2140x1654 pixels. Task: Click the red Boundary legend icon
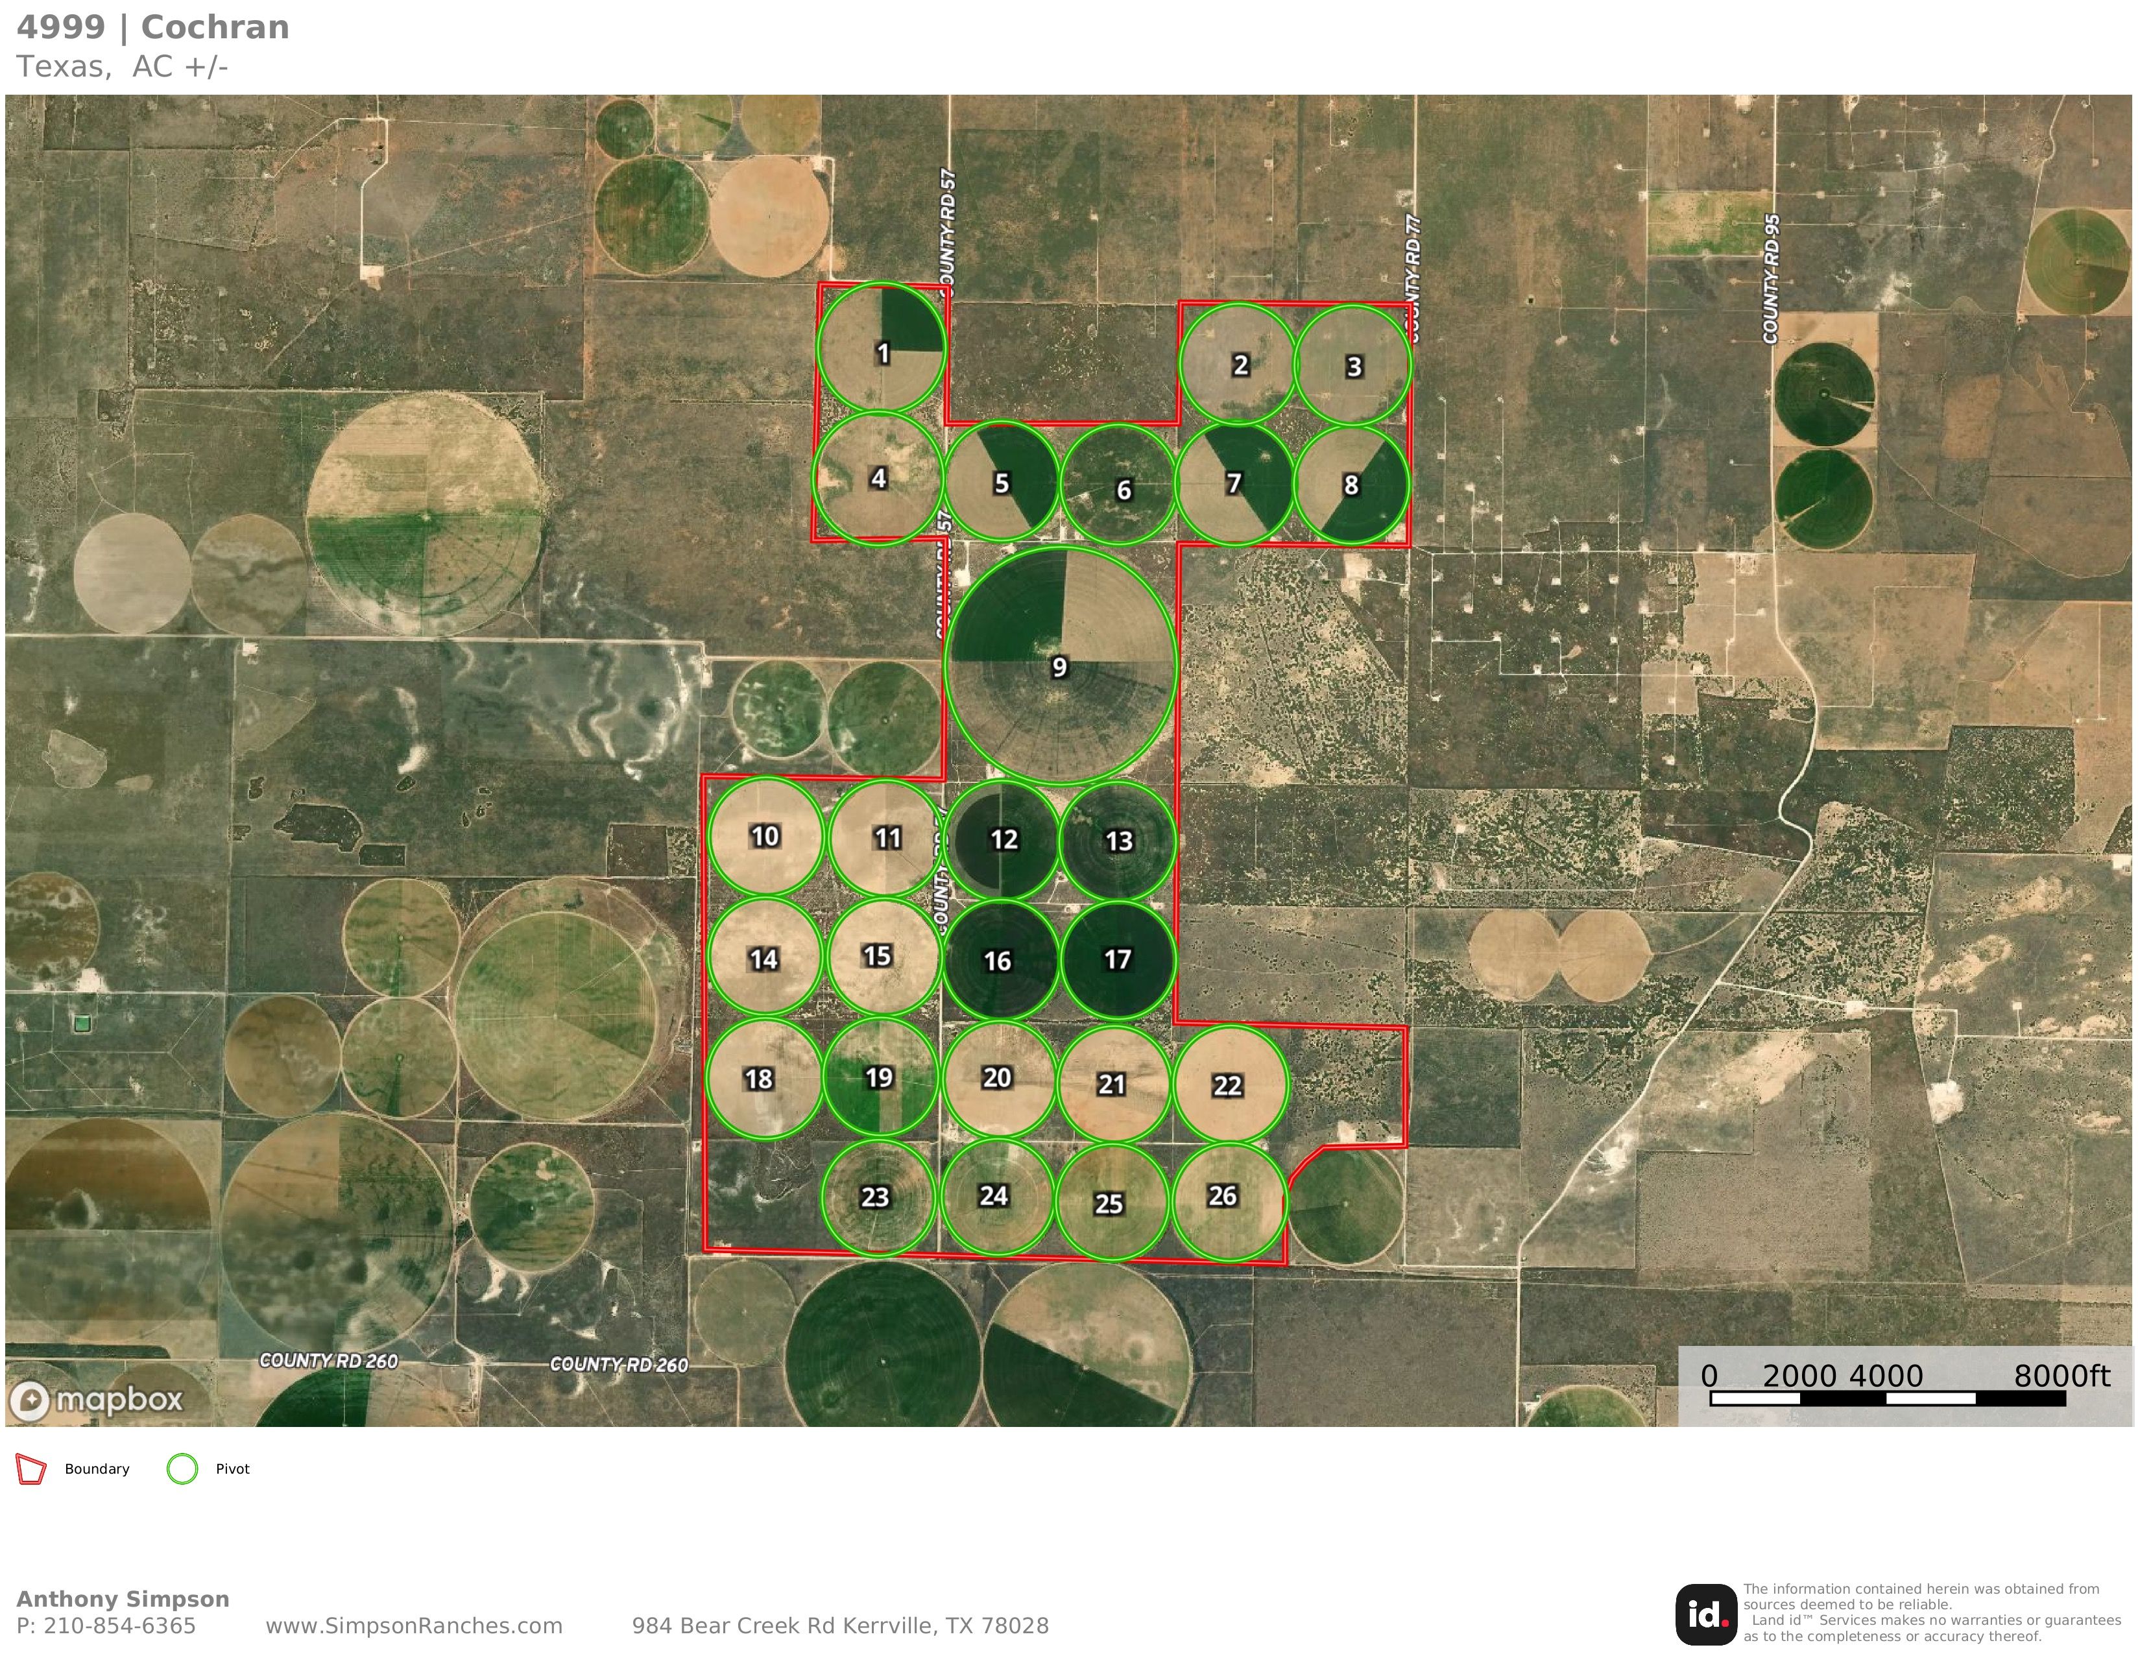click(31, 1468)
